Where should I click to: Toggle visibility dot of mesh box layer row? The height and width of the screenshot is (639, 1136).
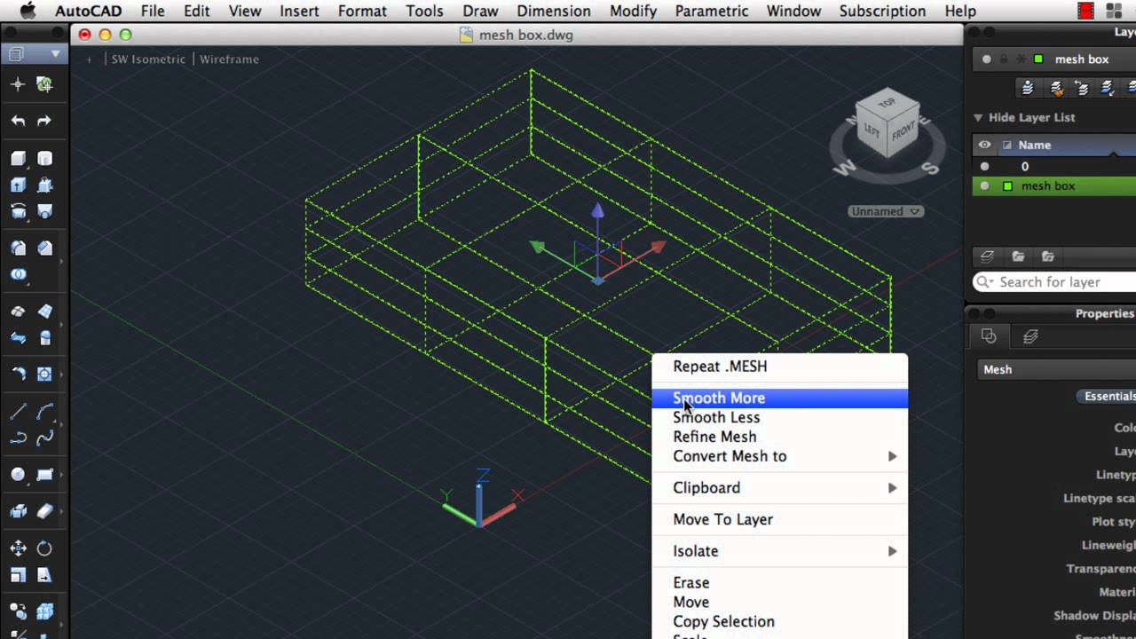click(x=984, y=185)
